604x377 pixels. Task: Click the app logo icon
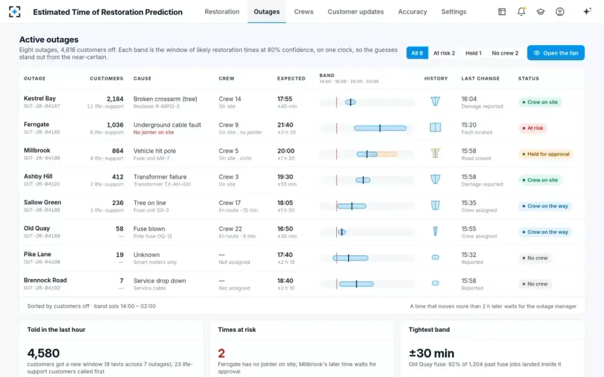coord(15,12)
